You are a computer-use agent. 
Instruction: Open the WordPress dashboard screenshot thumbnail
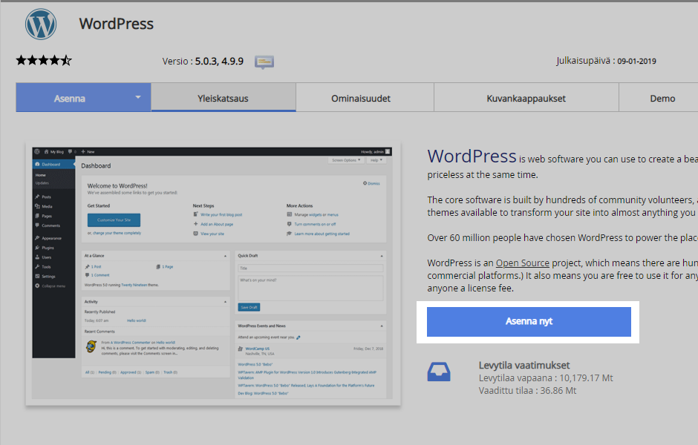tap(213, 274)
